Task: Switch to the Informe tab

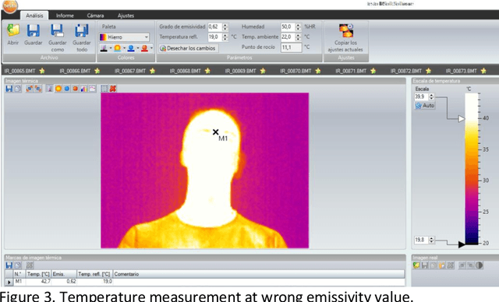Action: (65, 16)
